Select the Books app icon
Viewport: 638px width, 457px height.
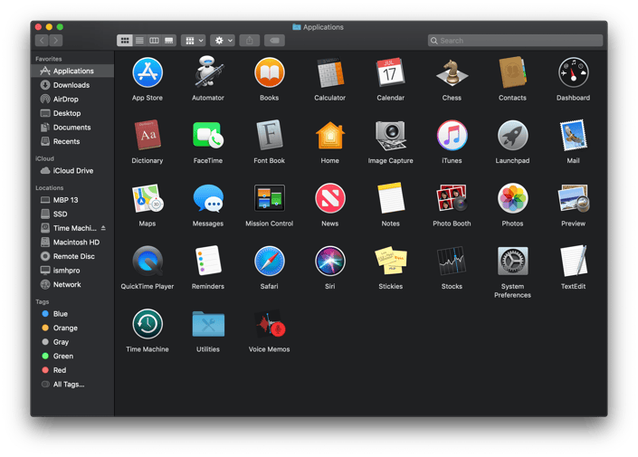269,72
